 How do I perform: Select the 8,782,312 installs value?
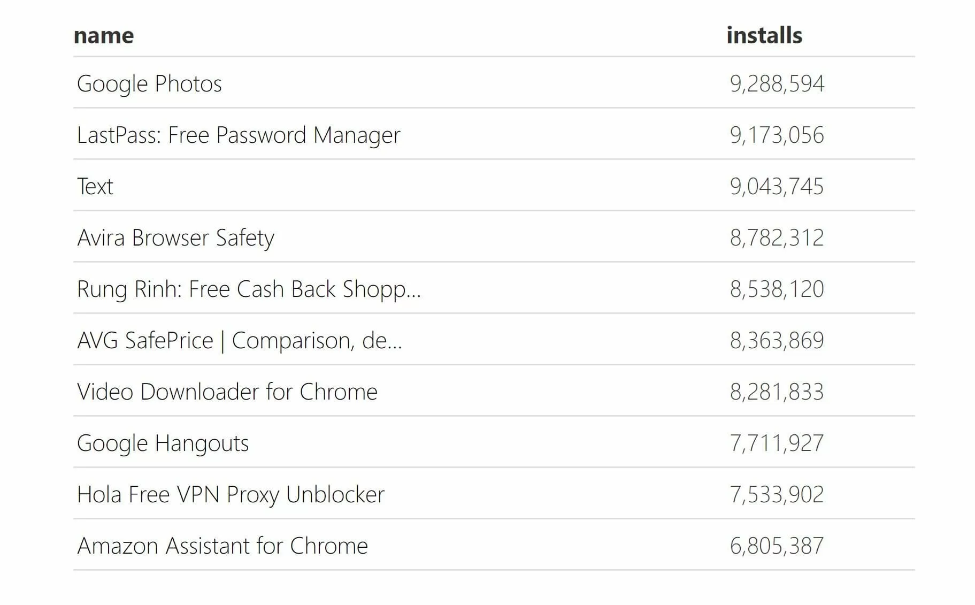(x=777, y=238)
